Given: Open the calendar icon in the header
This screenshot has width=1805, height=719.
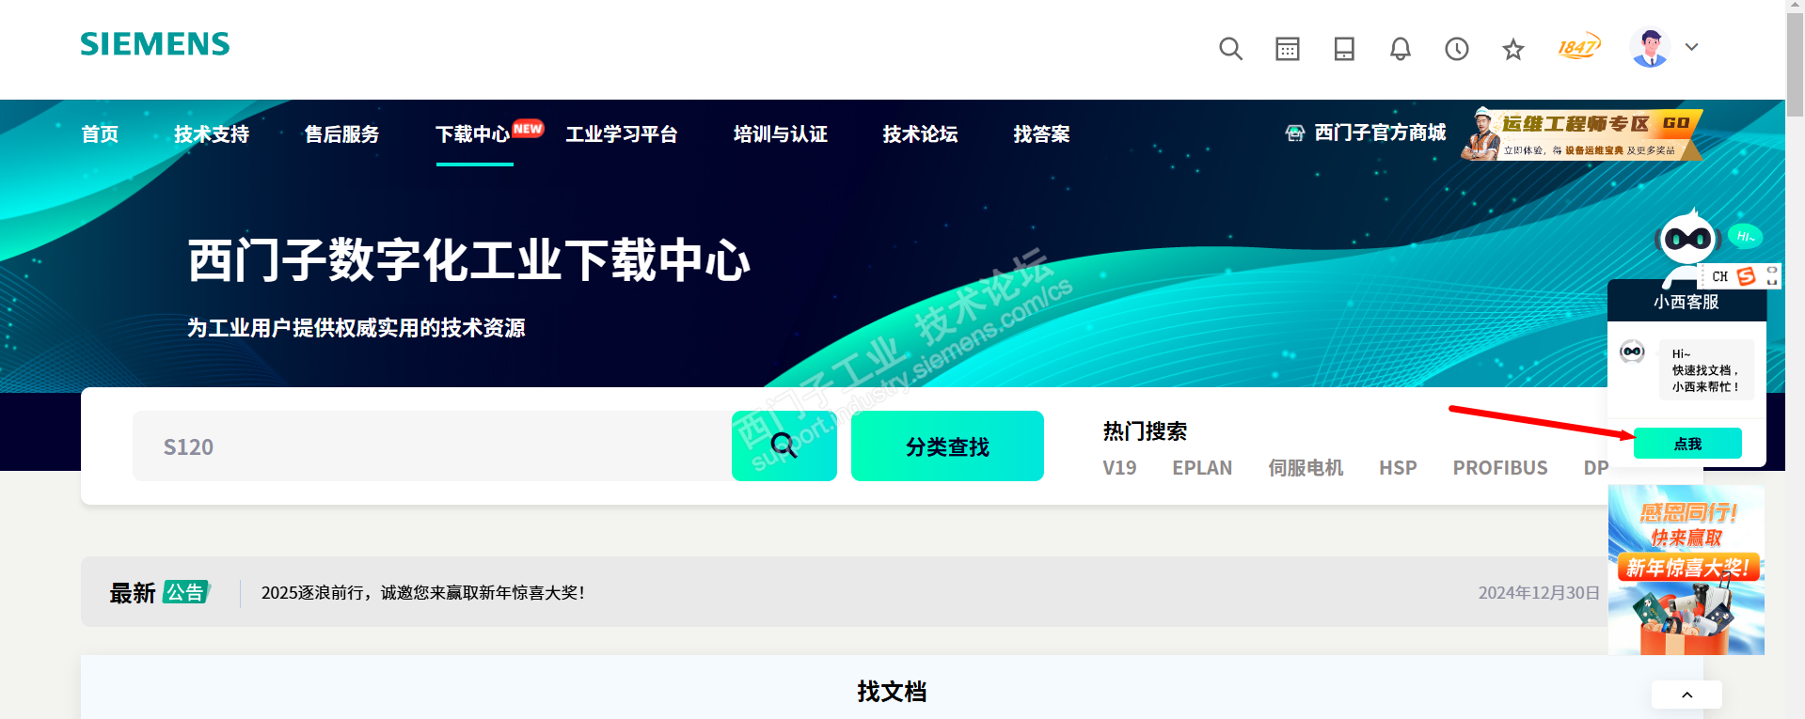Looking at the screenshot, I should pyautogui.click(x=1287, y=49).
